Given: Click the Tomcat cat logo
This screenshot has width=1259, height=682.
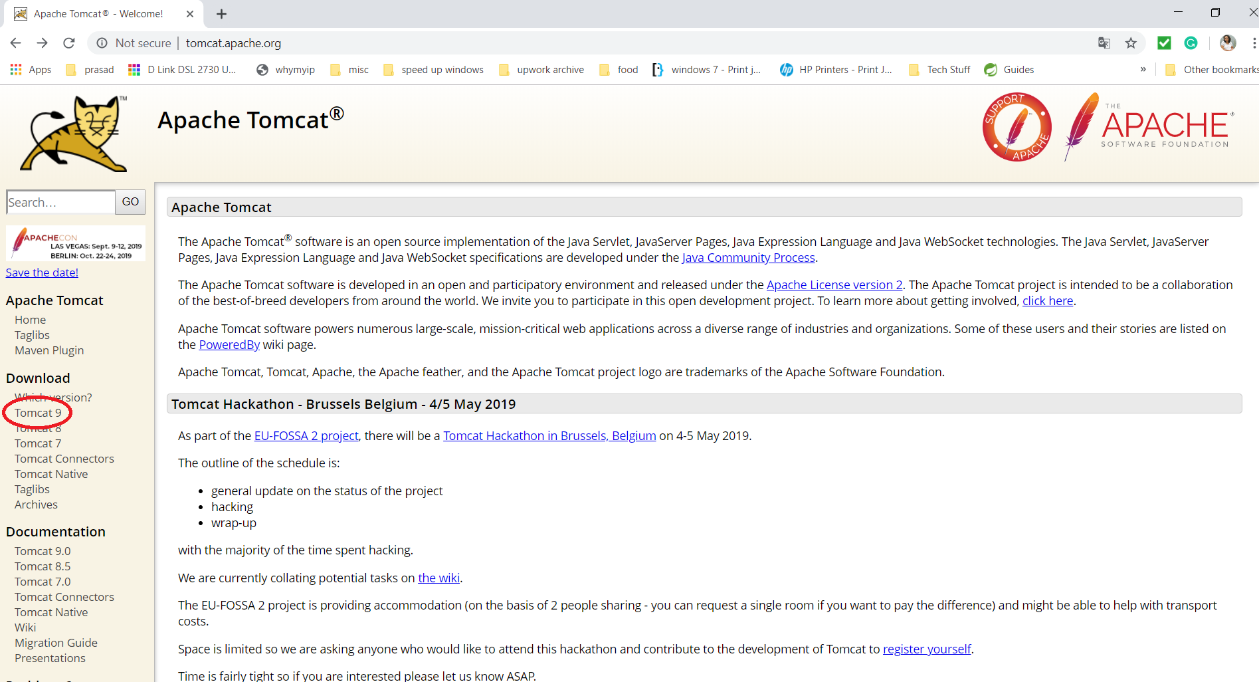Looking at the screenshot, I should tap(74, 133).
